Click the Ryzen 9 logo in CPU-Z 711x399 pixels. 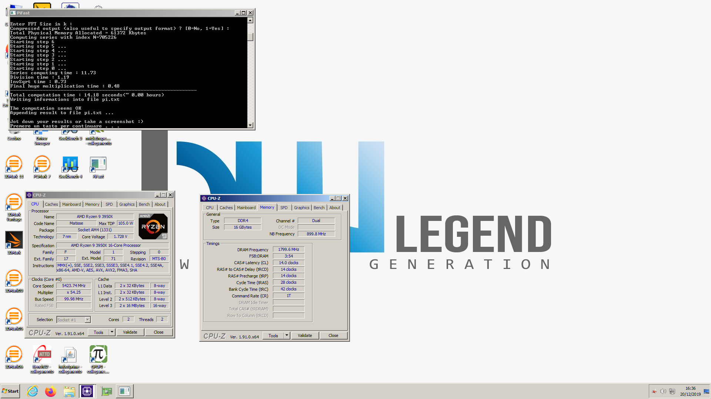click(x=153, y=226)
